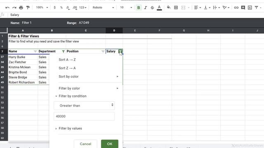Click the Cancel button

coord(85,144)
